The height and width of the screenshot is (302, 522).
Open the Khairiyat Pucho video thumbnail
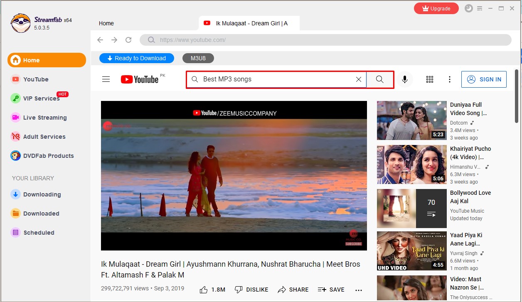coord(412,165)
